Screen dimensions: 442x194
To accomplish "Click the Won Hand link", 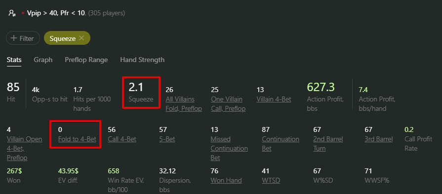I will click(x=226, y=181).
